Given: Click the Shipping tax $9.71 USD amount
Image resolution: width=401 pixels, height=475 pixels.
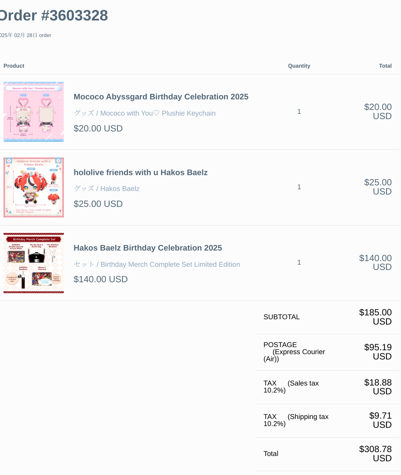Looking at the screenshot, I should point(380,420).
